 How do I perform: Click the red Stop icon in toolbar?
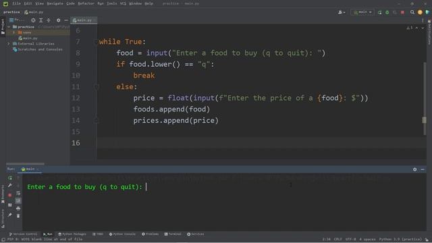point(402,12)
